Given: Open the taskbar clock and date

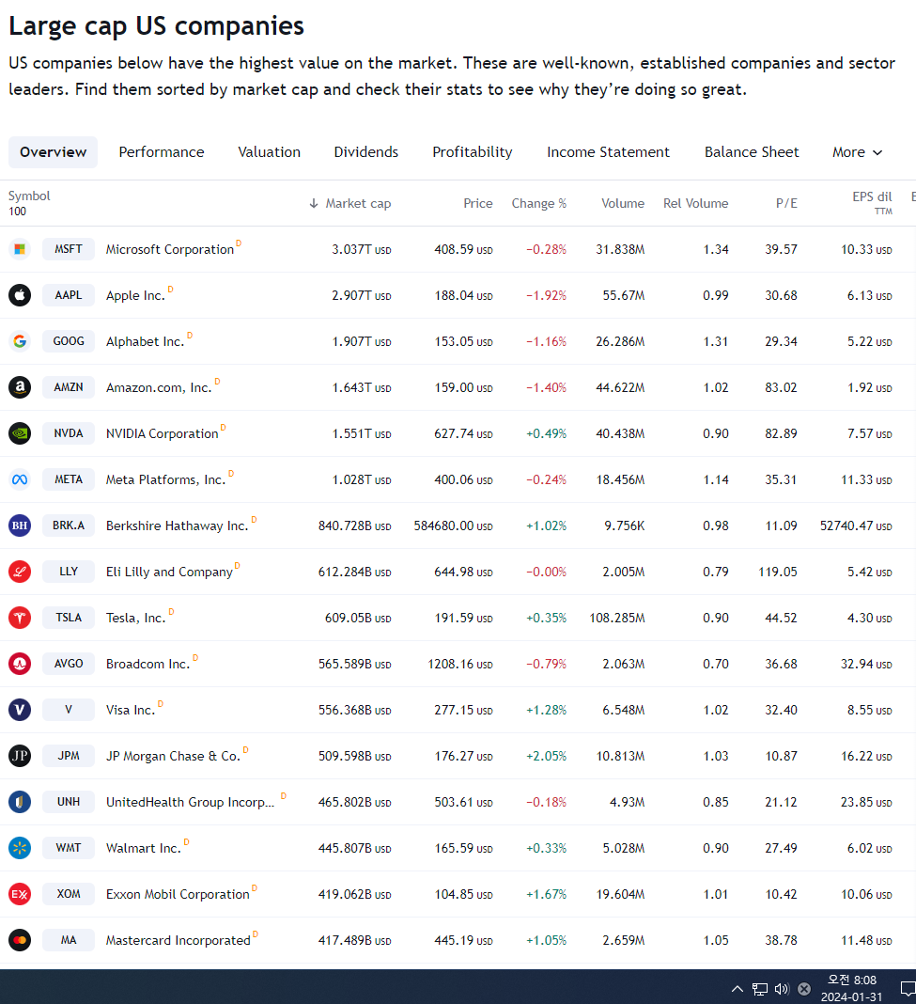Looking at the screenshot, I should pos(851,989).
